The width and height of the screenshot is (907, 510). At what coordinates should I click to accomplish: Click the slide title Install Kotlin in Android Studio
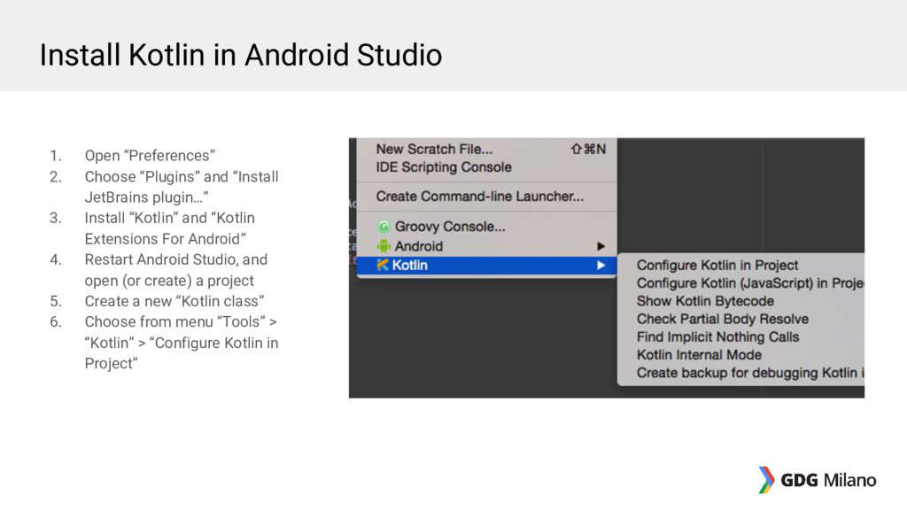[241, 56]
